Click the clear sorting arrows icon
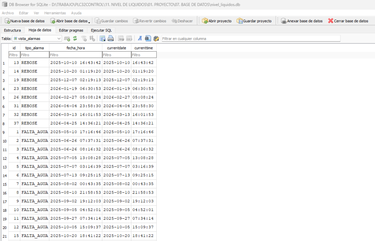Image resolution: width=375 pixels, height=241 pixels. pyautogui.click(x=92, y=38)
